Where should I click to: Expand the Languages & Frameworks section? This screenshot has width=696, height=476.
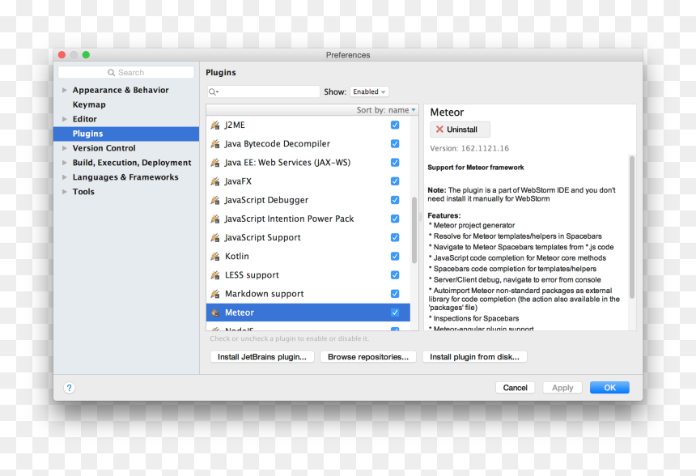tap(65, 177)
